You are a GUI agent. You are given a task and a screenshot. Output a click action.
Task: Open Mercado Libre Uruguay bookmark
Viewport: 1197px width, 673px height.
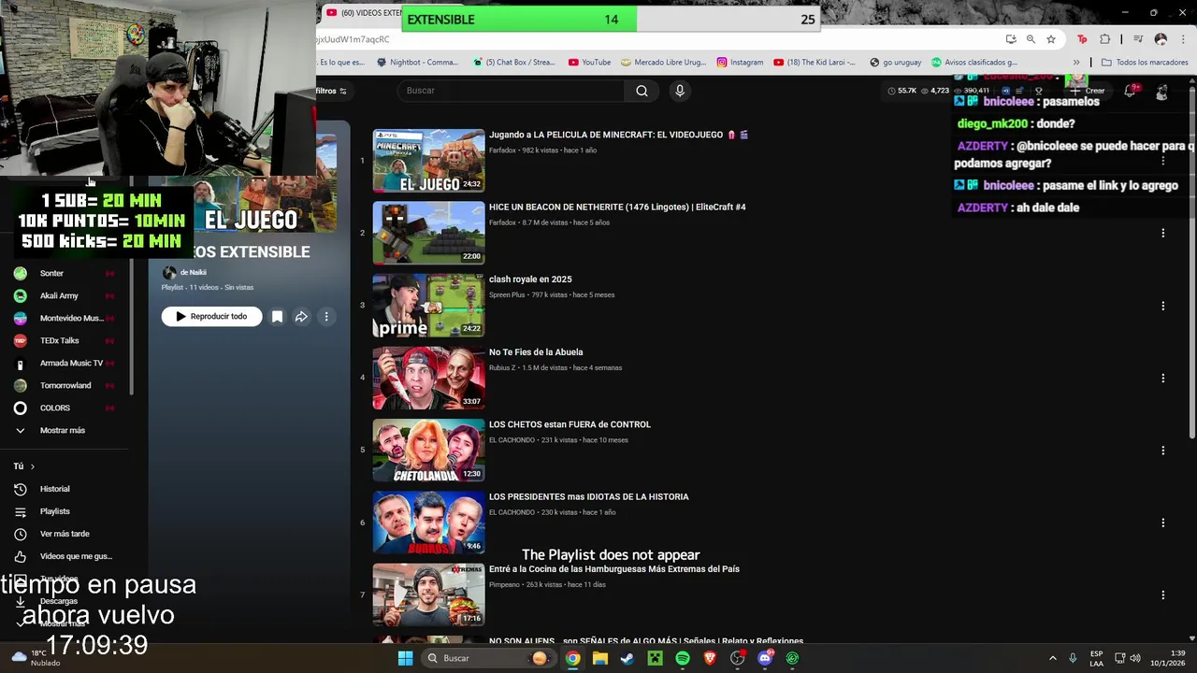coord(663,62)
